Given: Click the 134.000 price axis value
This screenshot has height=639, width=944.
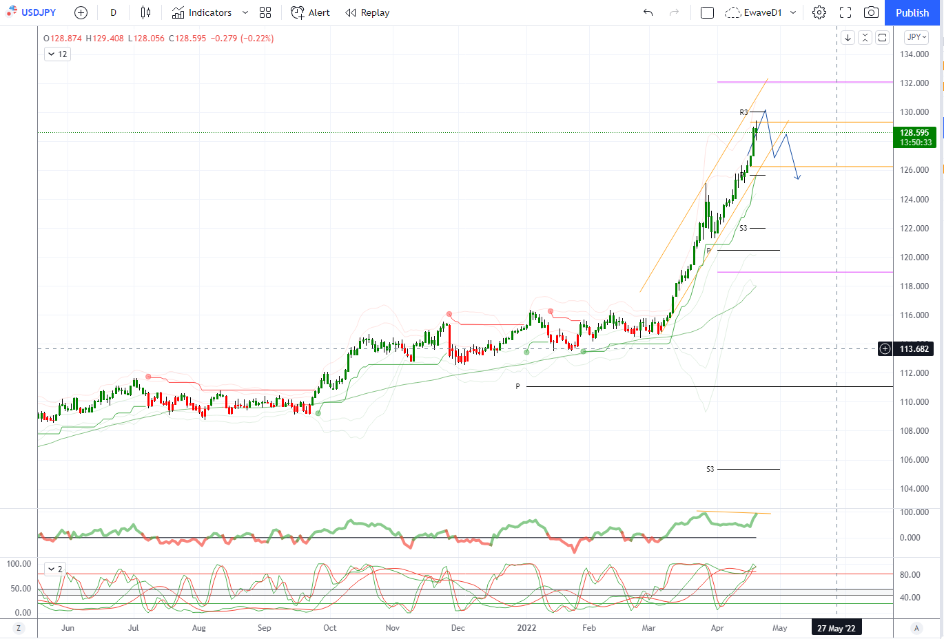Looking at the screenshot, I should click(x=914, y=54).
